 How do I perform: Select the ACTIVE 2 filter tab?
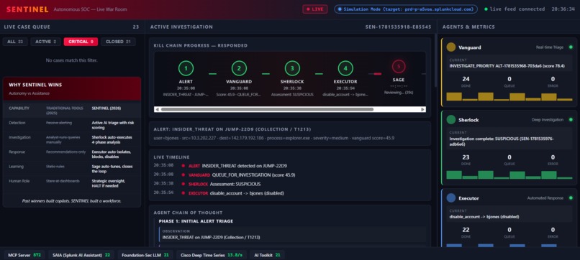[45, 42]
